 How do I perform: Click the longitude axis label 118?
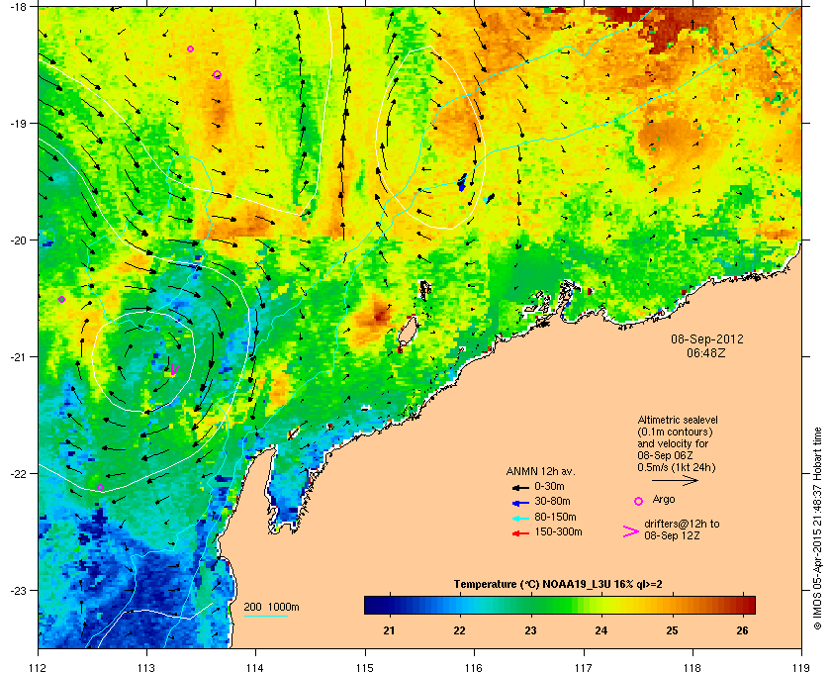click(x=692, y=668)
